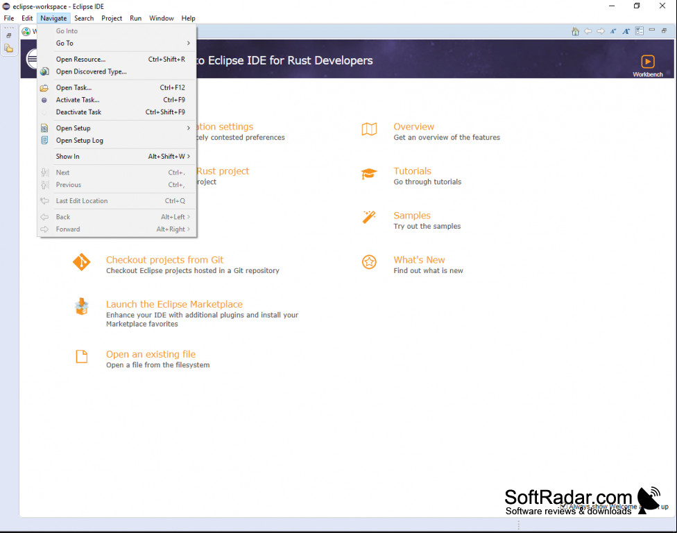
Task: Open the Help menu
Action: (x=188, y=18)
